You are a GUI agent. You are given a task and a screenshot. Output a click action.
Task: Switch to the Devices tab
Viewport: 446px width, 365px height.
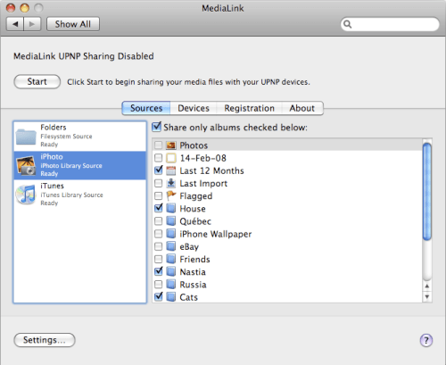point(194,108)
